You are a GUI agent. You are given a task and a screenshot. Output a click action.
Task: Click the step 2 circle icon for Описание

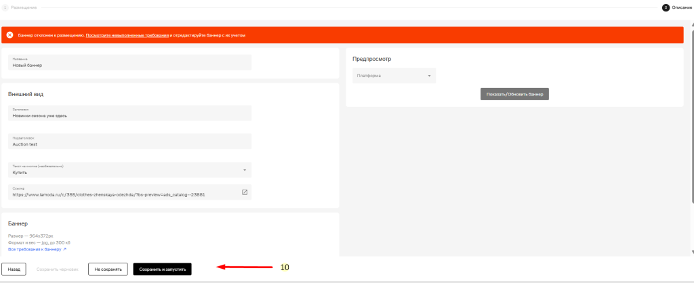[666, 7]
